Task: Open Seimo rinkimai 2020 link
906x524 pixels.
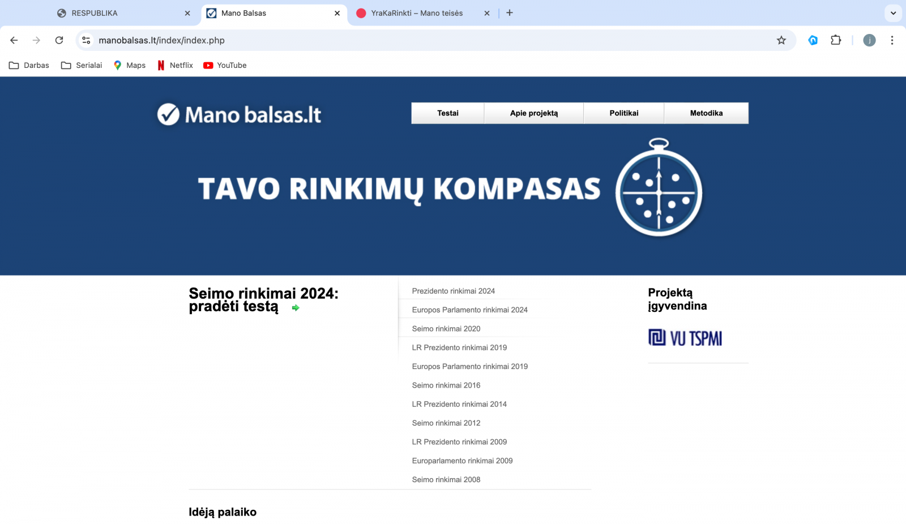Action: tap(446, 329)
